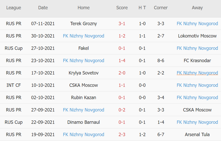Click the Lokomotiv Moscow team name
Viewport: 221px width, 141px height.
(197, 36)
